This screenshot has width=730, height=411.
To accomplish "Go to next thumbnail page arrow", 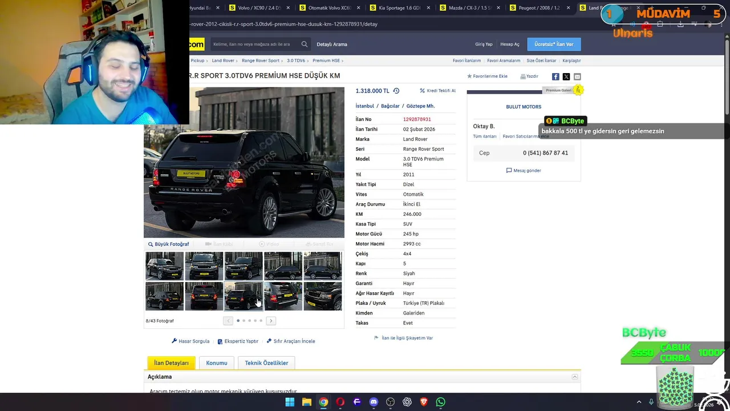I will tap(271, 321).
